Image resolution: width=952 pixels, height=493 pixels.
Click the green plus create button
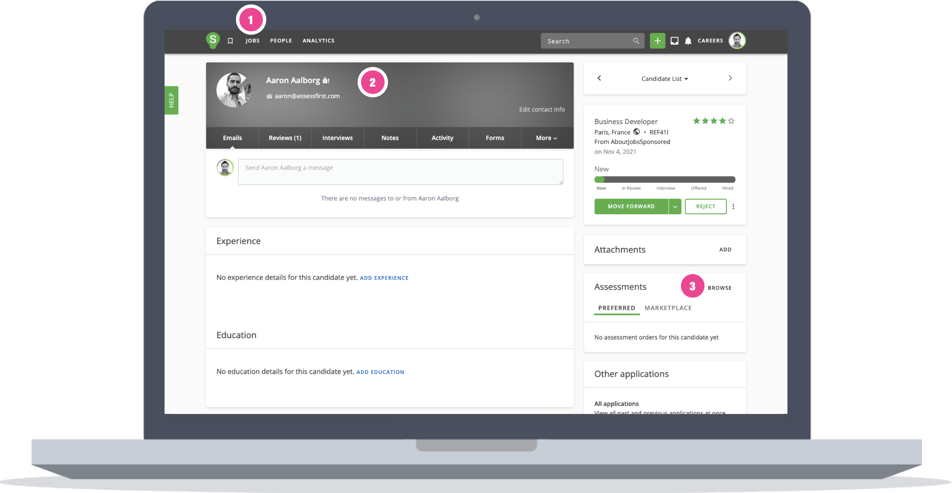(x=657, y=41)
